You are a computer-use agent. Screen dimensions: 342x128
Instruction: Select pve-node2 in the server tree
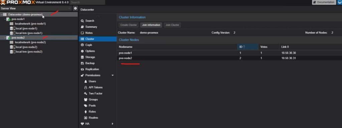[x=18, y=38]
